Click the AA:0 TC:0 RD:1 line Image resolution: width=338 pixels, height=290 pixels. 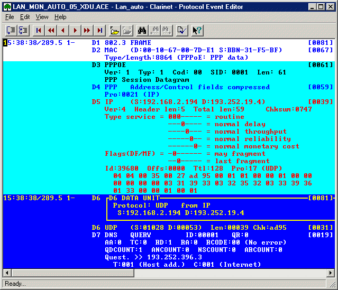point(196,242)
